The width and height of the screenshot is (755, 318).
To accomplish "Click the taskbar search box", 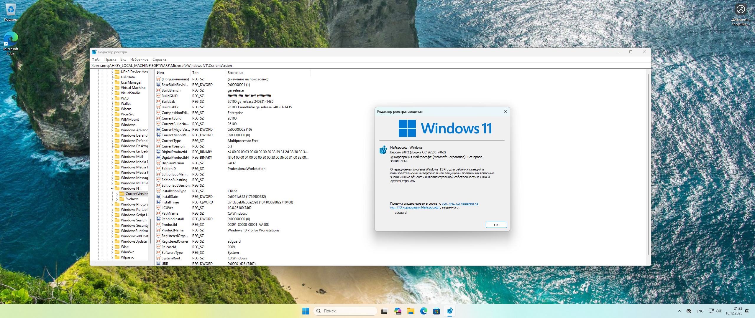I will [345, 311].
